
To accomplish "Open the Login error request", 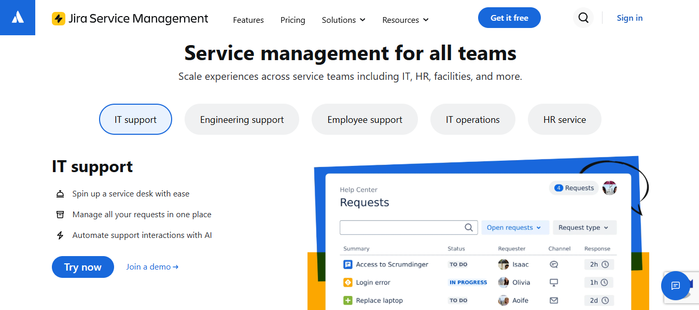I will coord(373,283).
